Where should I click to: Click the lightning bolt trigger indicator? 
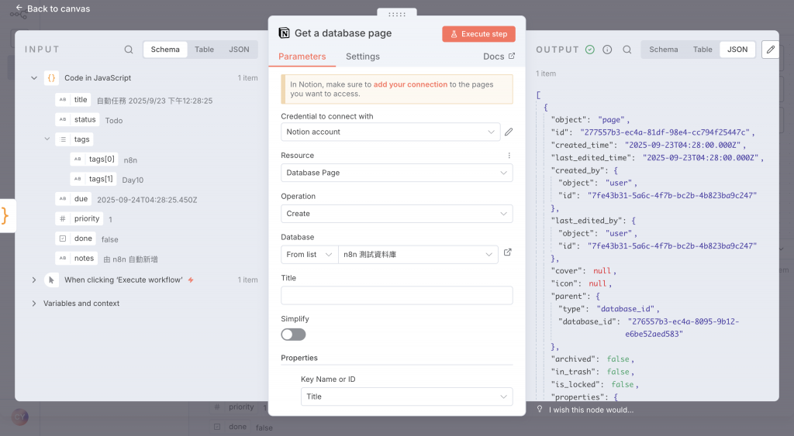191,280
